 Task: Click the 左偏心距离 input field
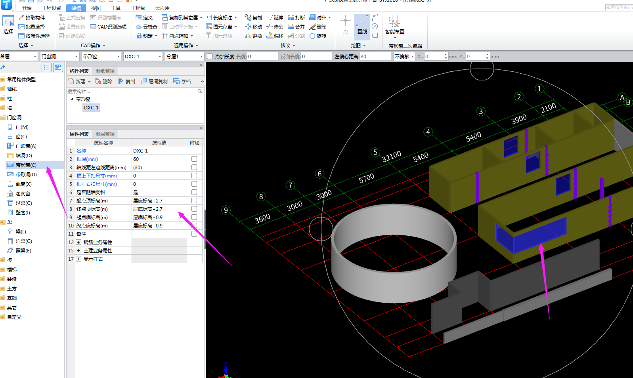(375, 56)
